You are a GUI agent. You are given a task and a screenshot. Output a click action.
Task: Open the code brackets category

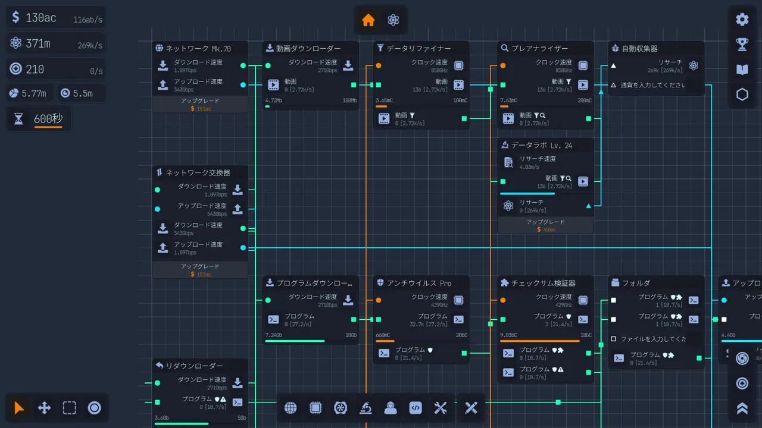pos(416,408)
